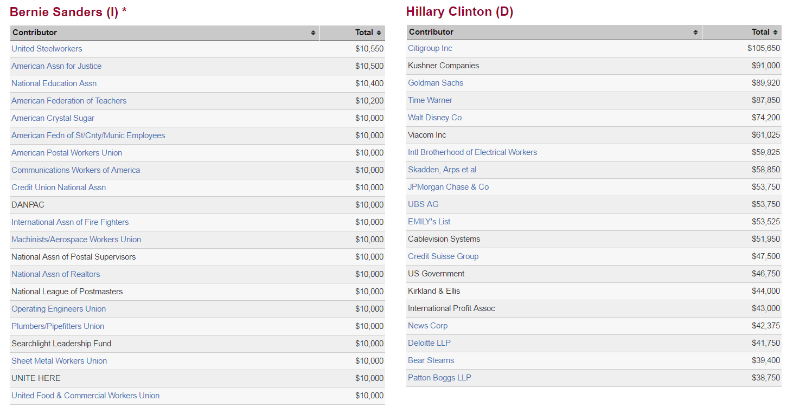This screenshot has height=420, width=793.
Task: Click the Time Warner link
Action: (x=430, y=100)
